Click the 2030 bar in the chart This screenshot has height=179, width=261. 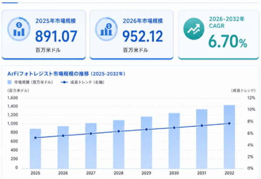coord(174,141)
